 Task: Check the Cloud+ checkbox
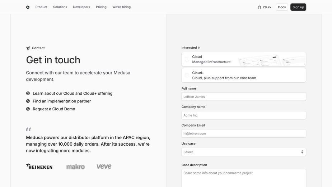tap(187, 75)
